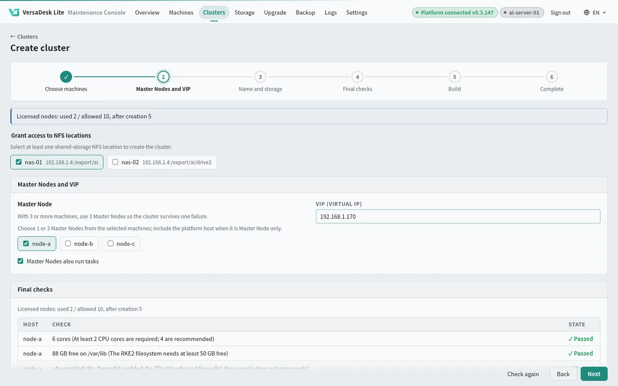The width and height of the screenshot is (618, 386).
Task: Open the Upgrade tab
Action: tap(275, 13)
